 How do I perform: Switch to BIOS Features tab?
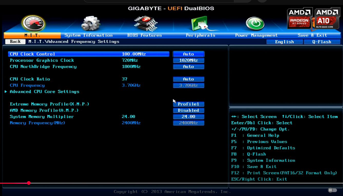tap(144, 35)
